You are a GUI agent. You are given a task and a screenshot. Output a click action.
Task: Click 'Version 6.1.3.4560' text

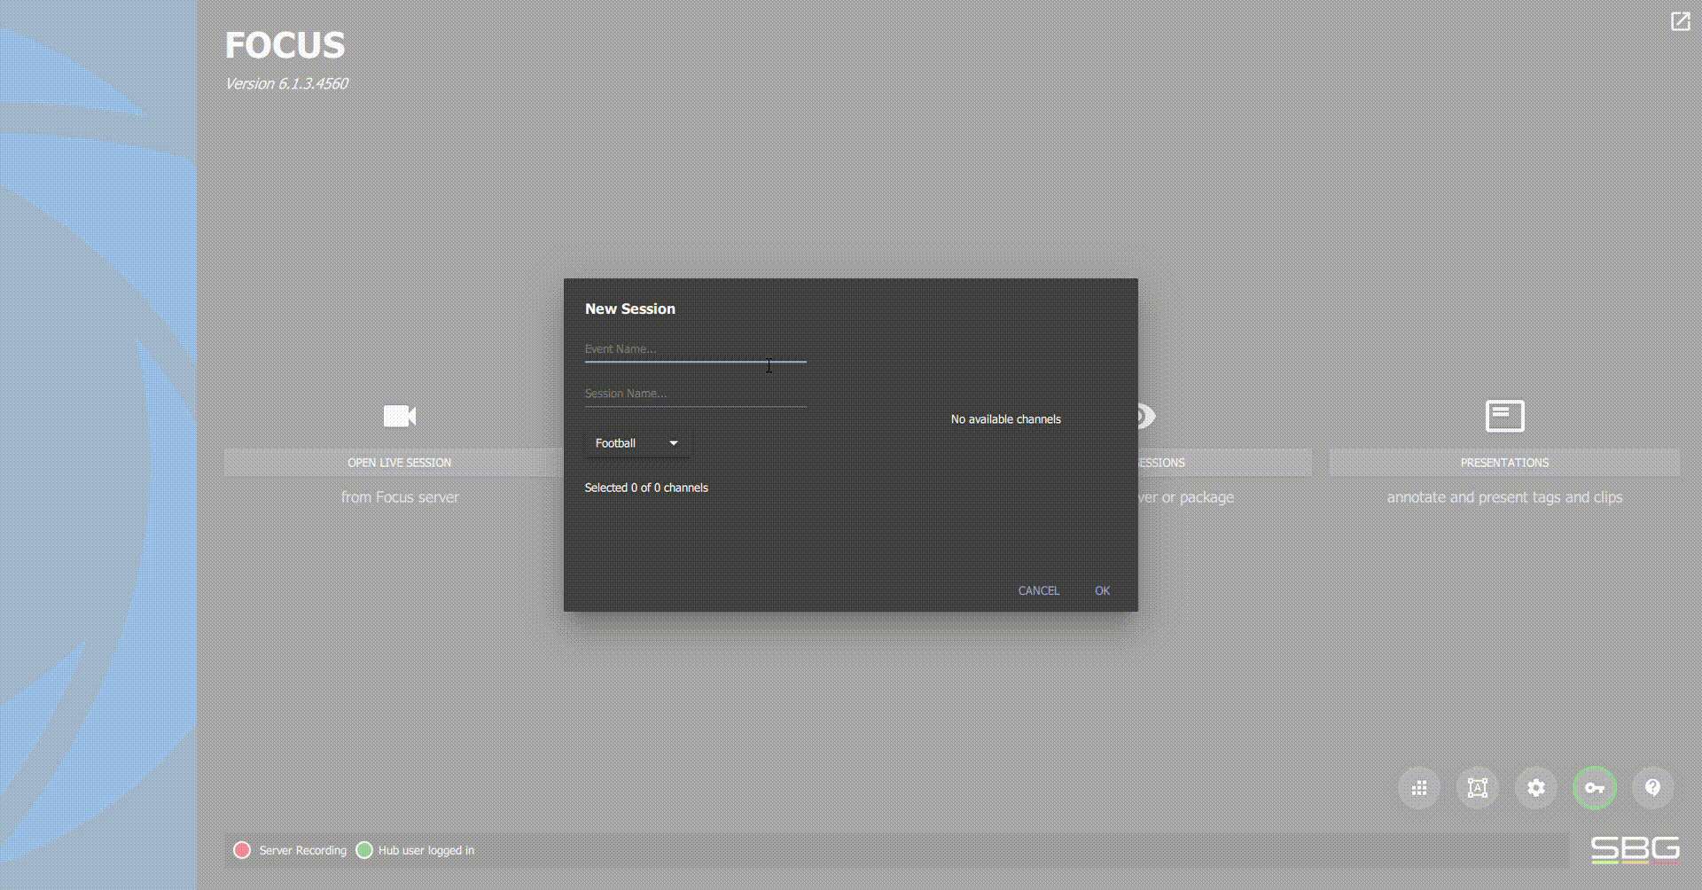286,83
